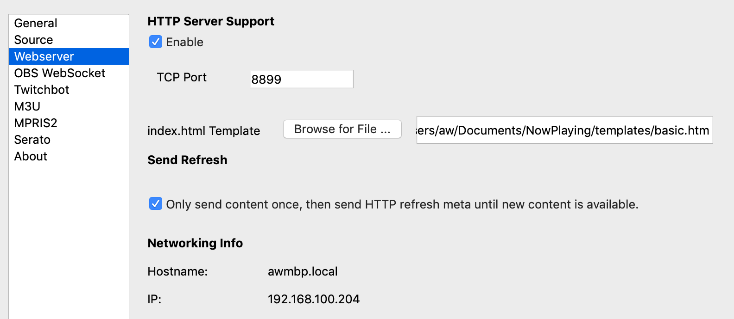Show the About page
This screenshot has width=734, height=319.
point(31,156)
